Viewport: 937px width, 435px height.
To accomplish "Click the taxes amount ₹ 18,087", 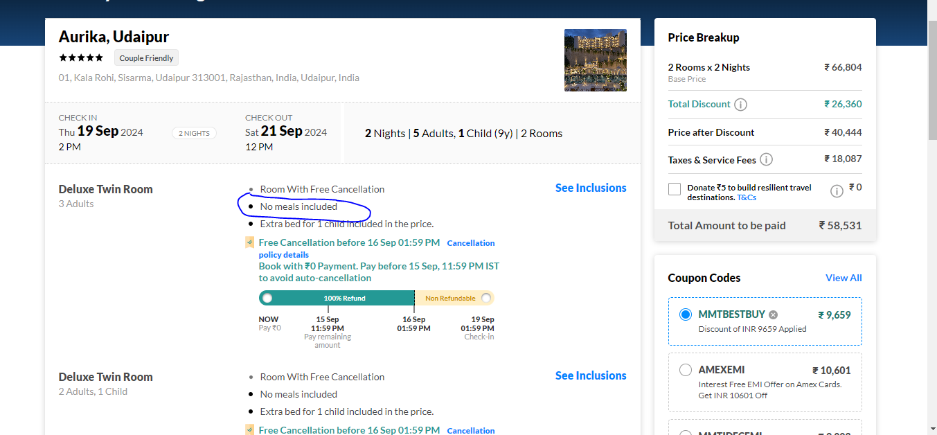I will [843, 159].
